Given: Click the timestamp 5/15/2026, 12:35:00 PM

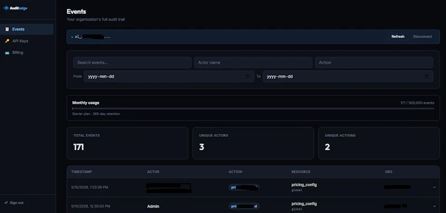Looking at the screenshot, I should click(91, 206).
